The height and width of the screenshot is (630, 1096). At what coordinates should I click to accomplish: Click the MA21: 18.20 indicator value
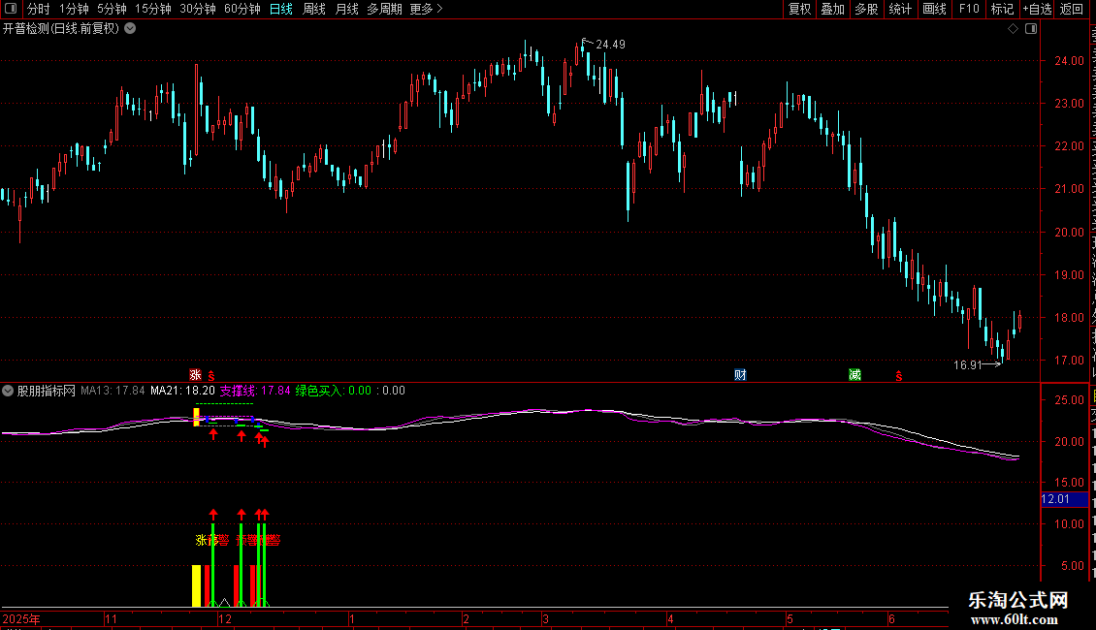click(182, 392)
